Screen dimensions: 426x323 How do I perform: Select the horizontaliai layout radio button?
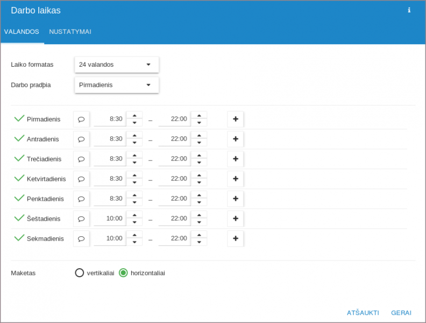point(123,273)
